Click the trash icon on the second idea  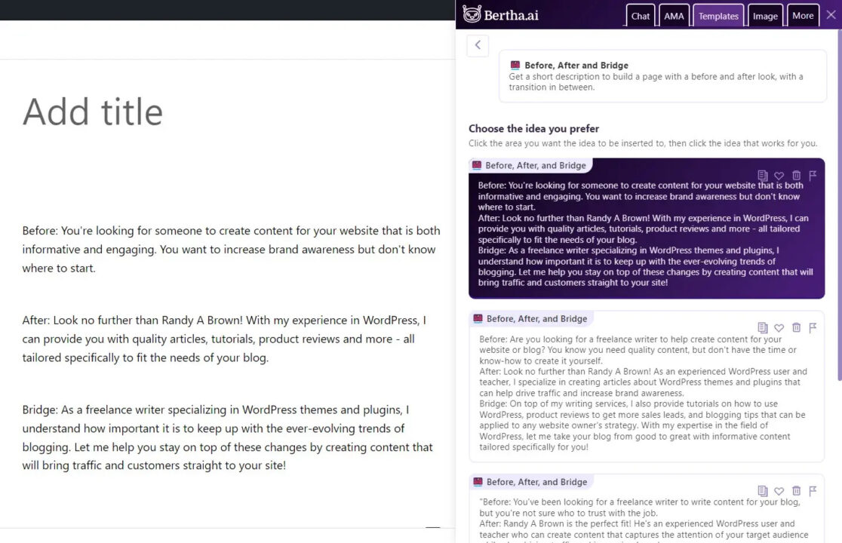coord(797,327)
